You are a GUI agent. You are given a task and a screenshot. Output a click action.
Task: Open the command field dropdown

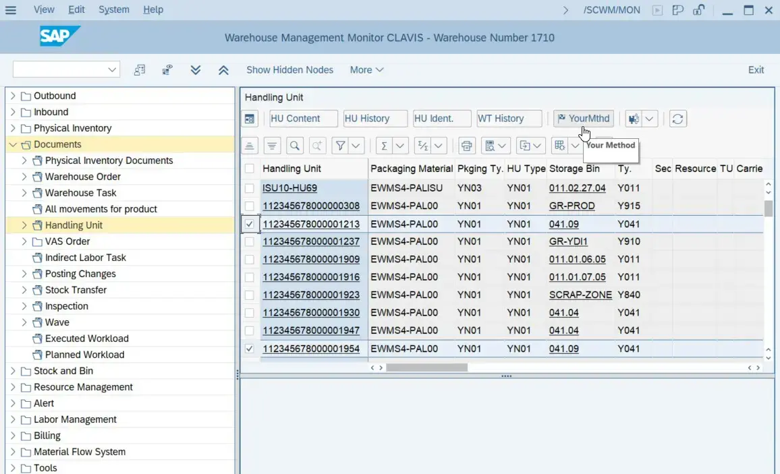[x=112, y=70]
